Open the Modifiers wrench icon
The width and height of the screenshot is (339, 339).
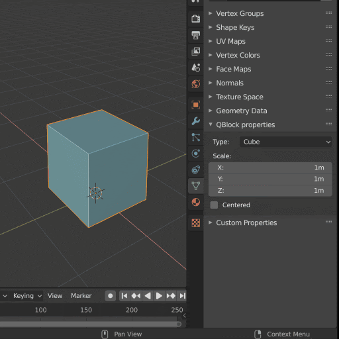196,121
